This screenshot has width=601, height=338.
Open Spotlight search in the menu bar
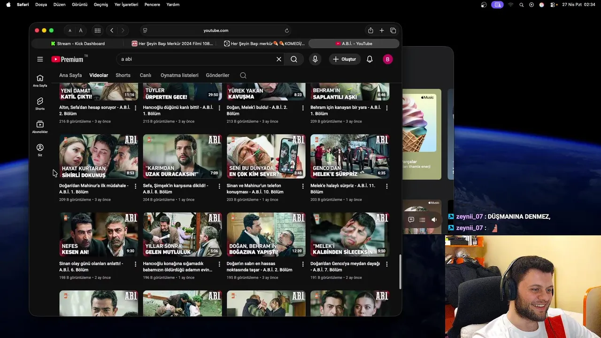[x=521, y=5]
